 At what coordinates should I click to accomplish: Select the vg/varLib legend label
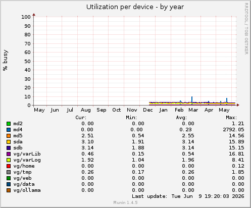click(x=27, y=154)
